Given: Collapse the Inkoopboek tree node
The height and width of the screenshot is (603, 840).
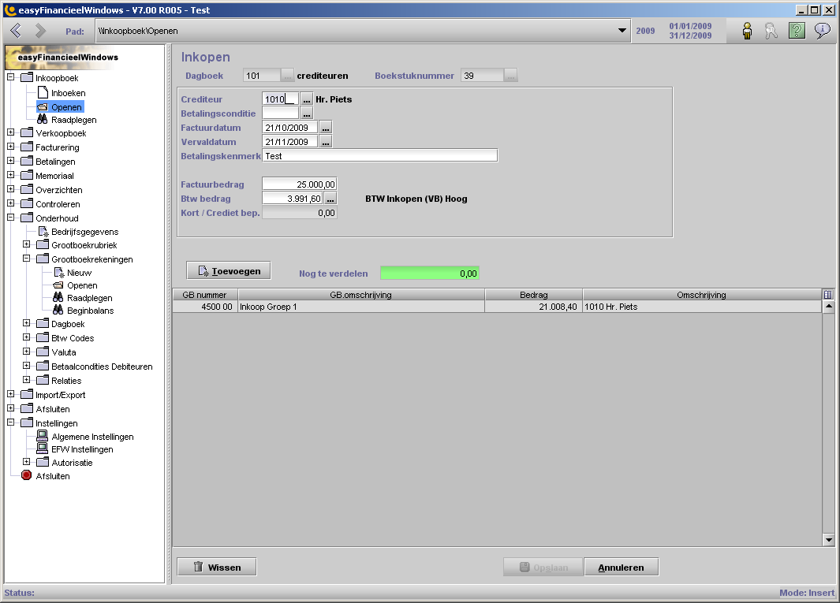Looking at the screenshot, I should 11,77.
